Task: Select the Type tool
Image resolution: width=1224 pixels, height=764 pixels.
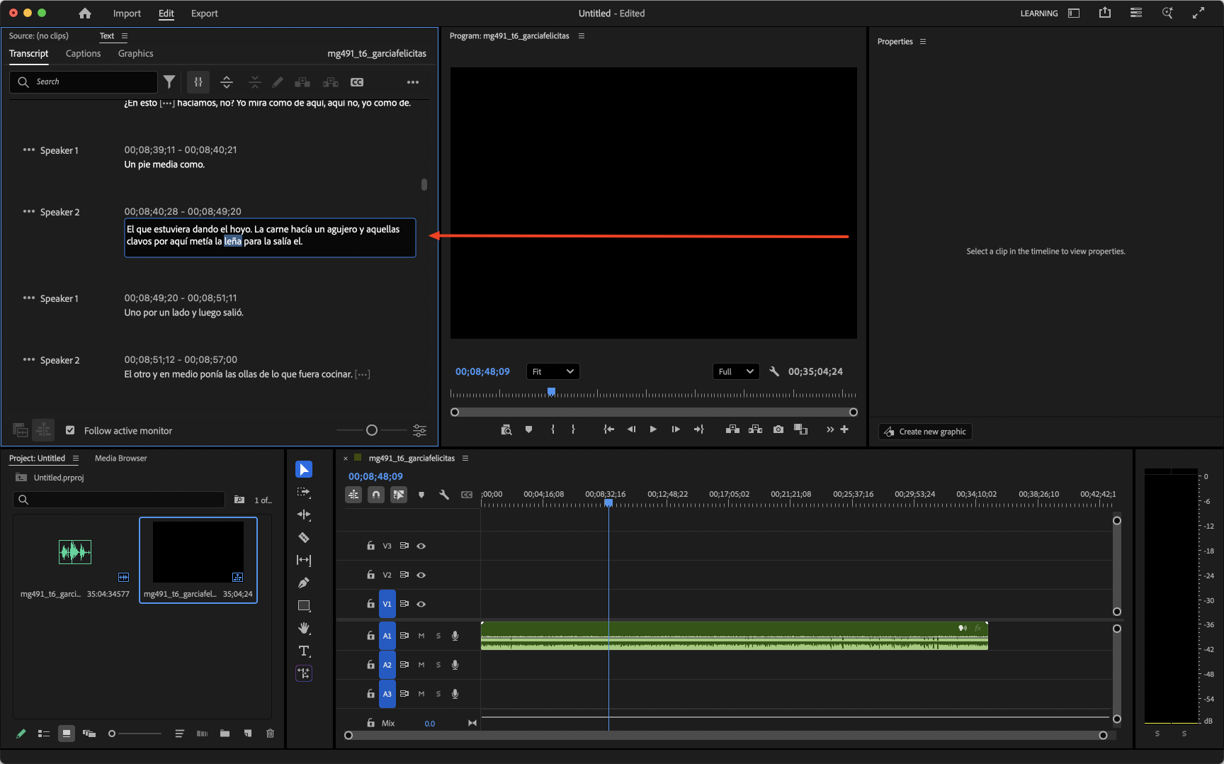Action: click(304, 651)
